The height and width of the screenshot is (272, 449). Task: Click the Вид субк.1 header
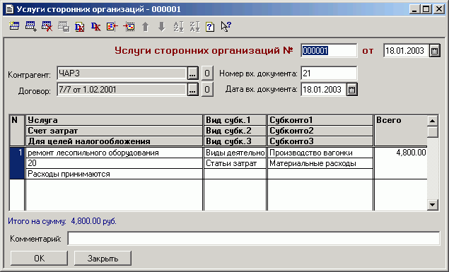pyautogui.click(x=235, y=120)
